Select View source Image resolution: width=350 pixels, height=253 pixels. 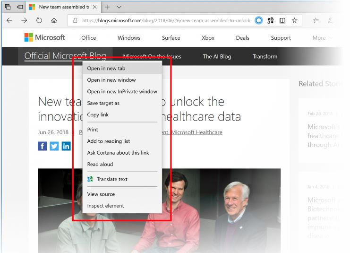[x=122, y=194]
